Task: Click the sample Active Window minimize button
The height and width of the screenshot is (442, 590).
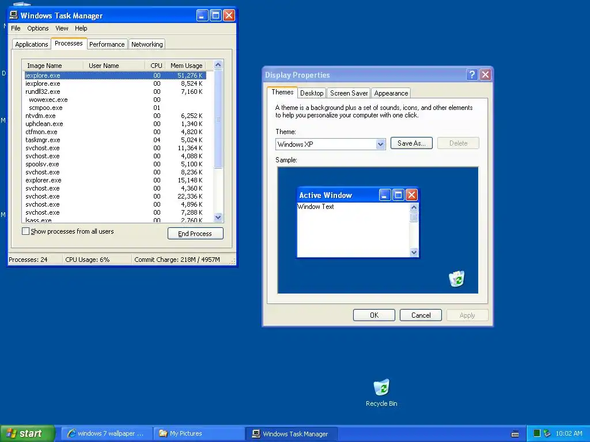Action: tap(384, 195)
